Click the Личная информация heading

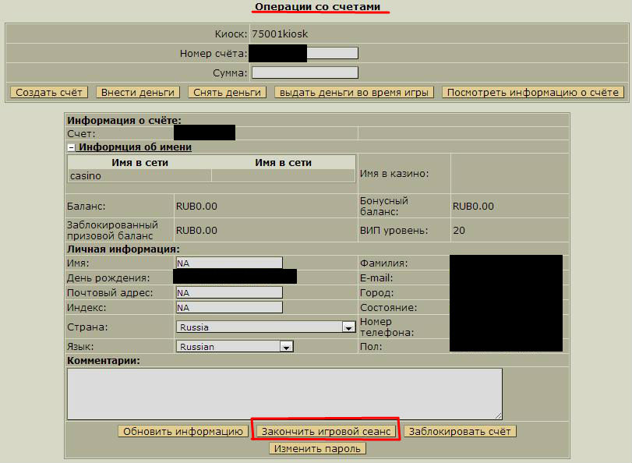tap(123, 249)
